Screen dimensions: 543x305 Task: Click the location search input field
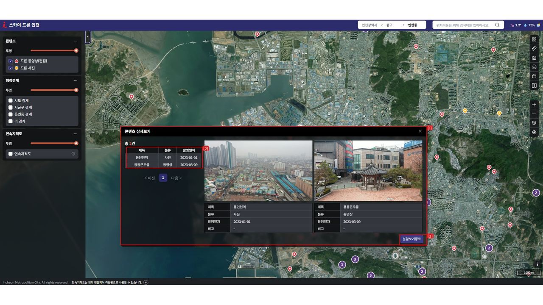tap(462, 25)
